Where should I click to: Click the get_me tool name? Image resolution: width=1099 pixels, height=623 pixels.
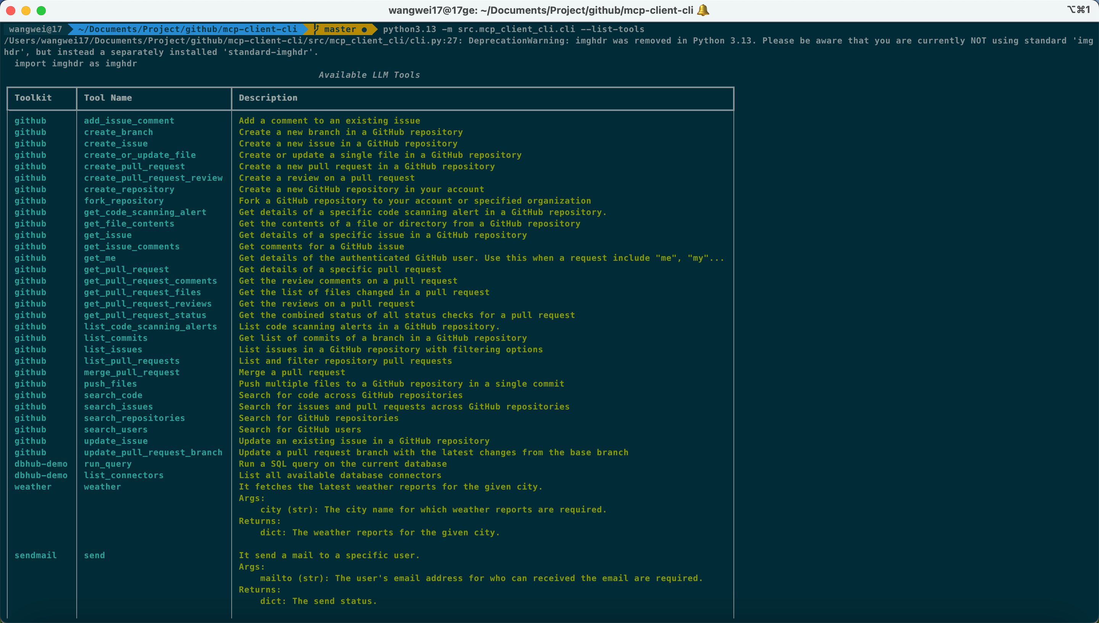tap(100, 258)
